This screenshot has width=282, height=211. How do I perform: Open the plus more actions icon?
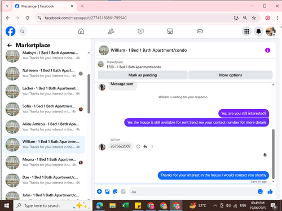pos(99,191)
